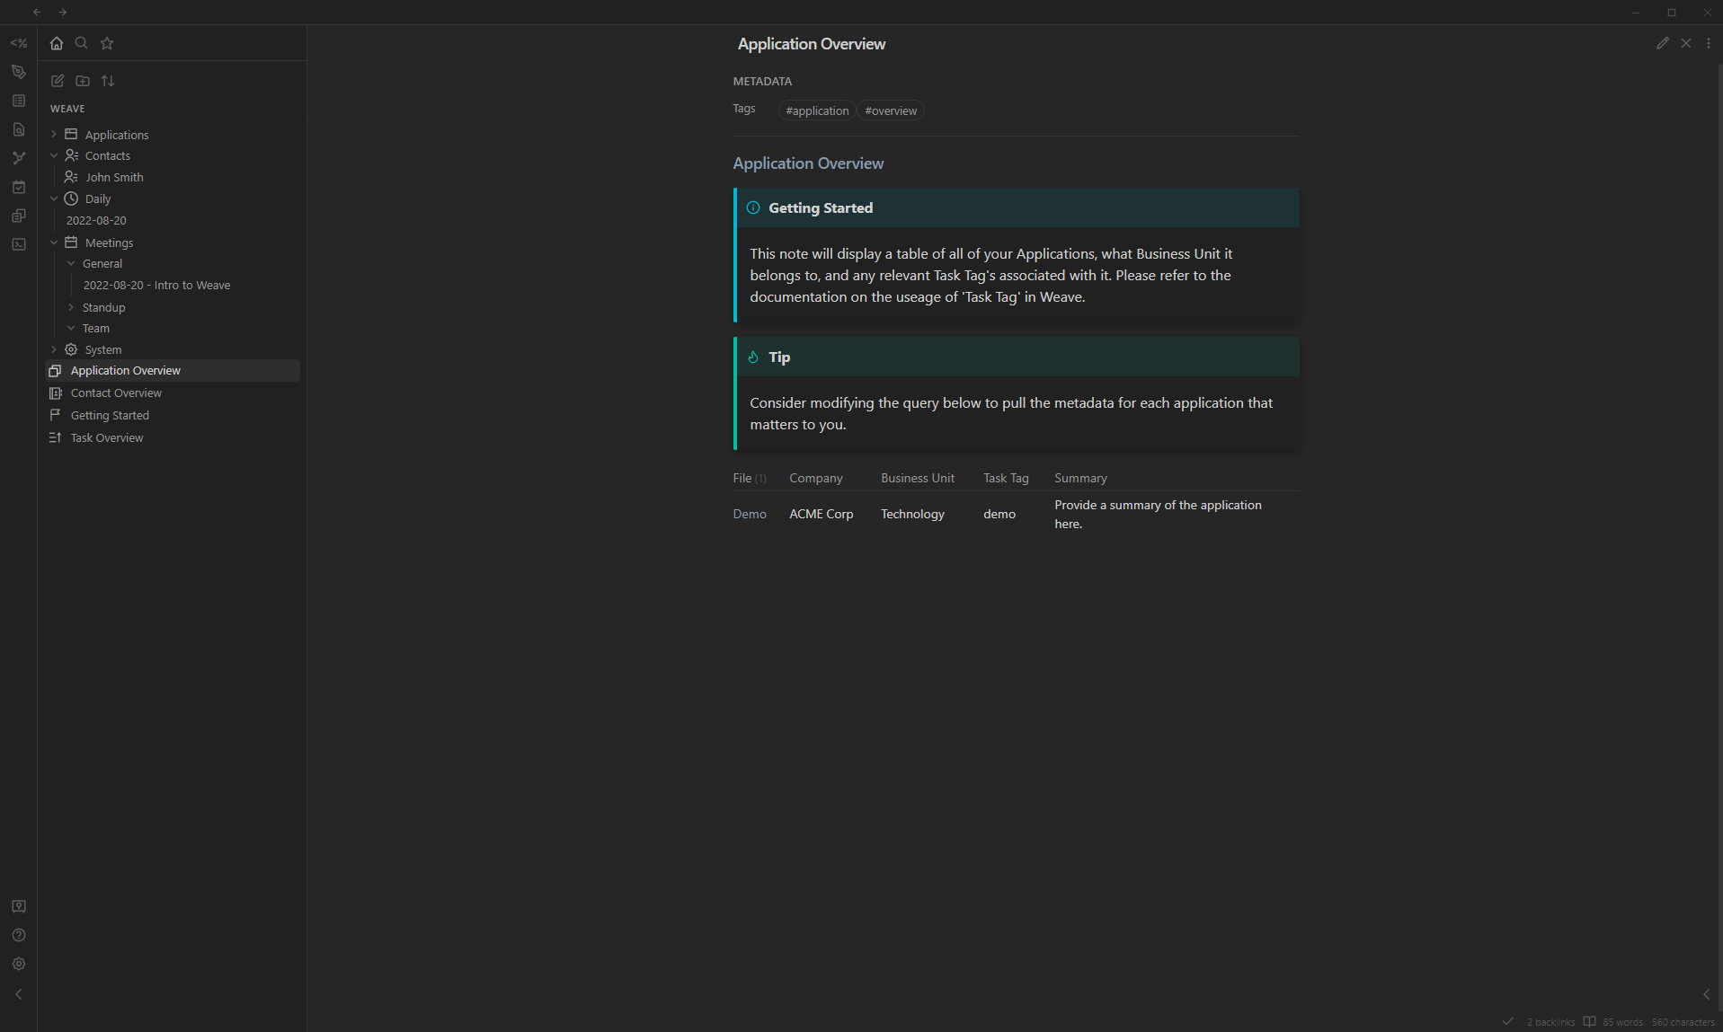Open the command palette terminal icon
Image resolution: width=1723 pixels, height=1032 pixels.
click(x=19, y=244)
